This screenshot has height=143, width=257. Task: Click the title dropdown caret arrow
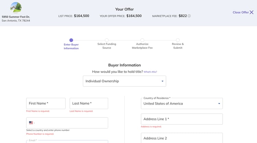coord(163,81)
